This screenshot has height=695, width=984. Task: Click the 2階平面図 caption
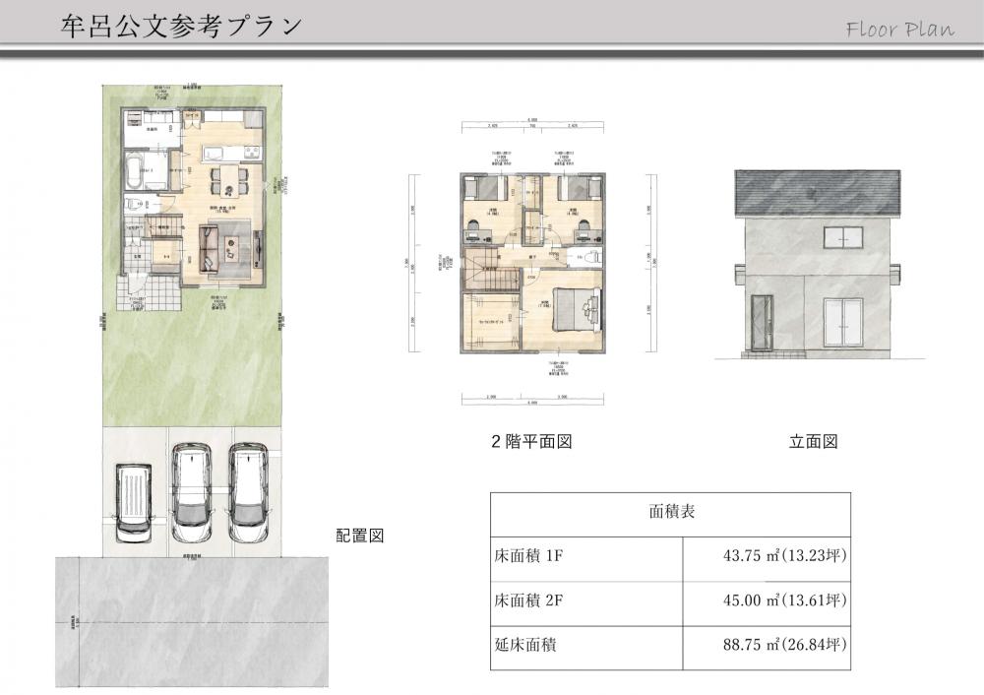point(531,442)
